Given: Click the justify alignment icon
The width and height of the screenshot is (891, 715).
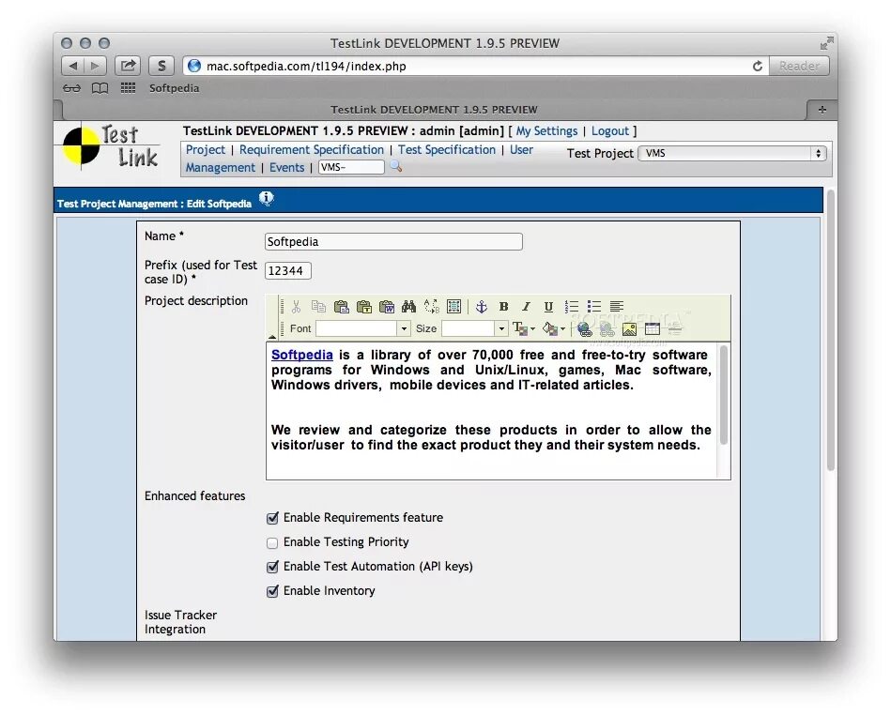Looking at the screenshot, I should 617,307.
